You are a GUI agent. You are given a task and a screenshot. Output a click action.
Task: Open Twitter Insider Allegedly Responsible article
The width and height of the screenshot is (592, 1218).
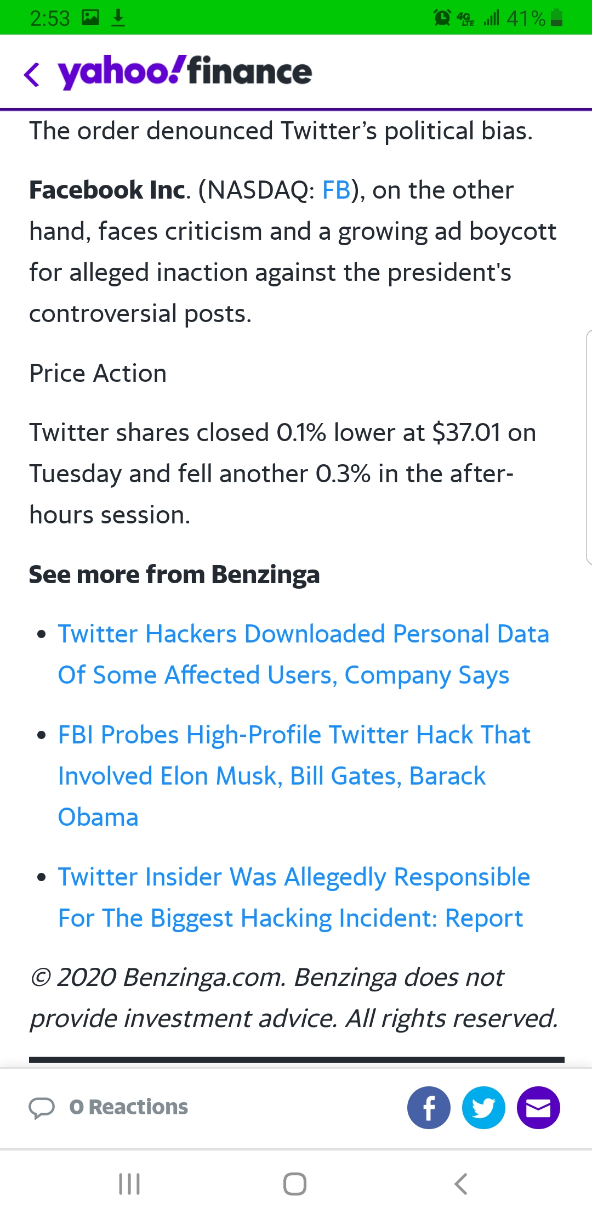click(x=294, y=897)
